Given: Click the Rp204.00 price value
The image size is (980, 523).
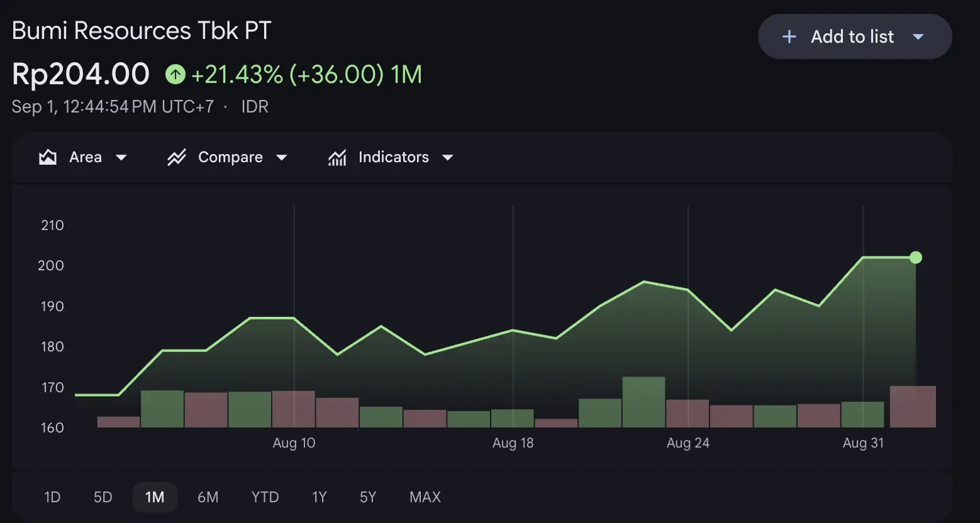Looking at the screenshot, I should (x=81, y=74).
